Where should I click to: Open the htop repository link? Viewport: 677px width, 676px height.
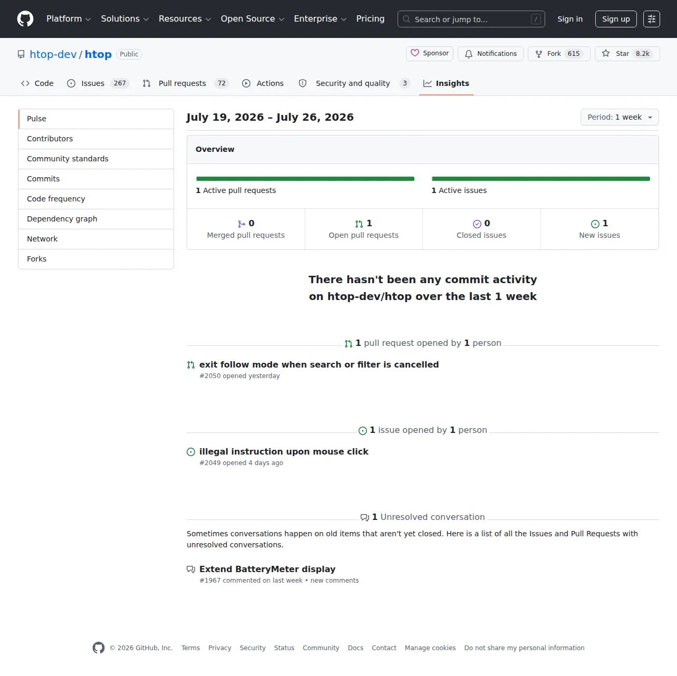pyautogui.click(x=98, y=54)
